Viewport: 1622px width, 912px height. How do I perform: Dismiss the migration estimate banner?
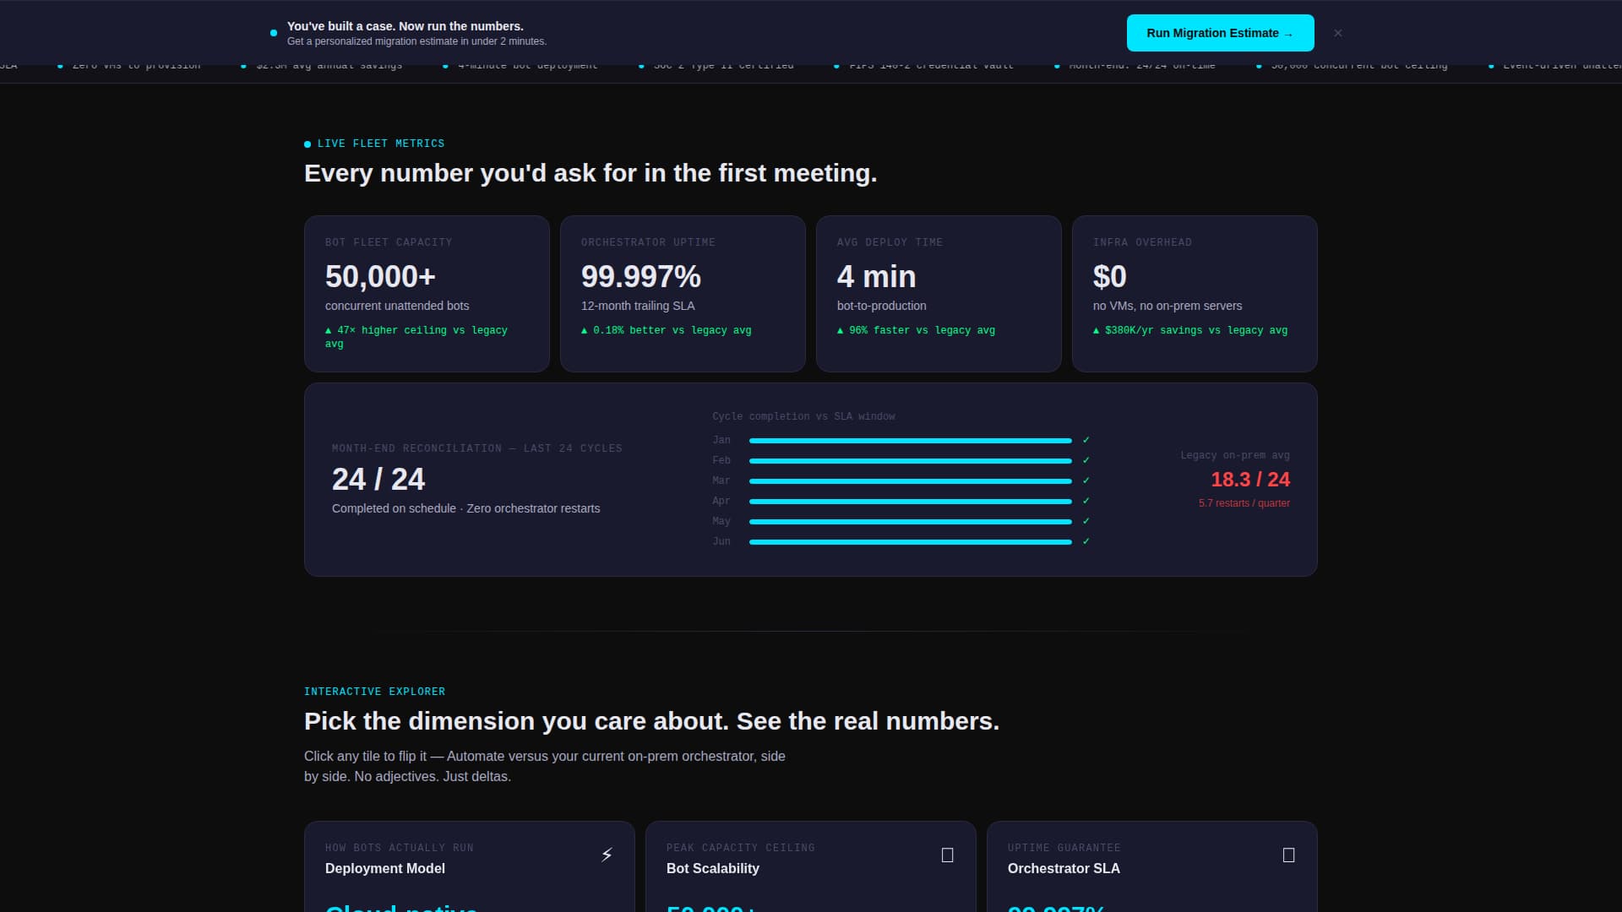pos(1338,33)
